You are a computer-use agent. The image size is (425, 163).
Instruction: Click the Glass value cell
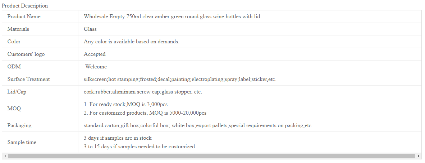tap(250, 29)
